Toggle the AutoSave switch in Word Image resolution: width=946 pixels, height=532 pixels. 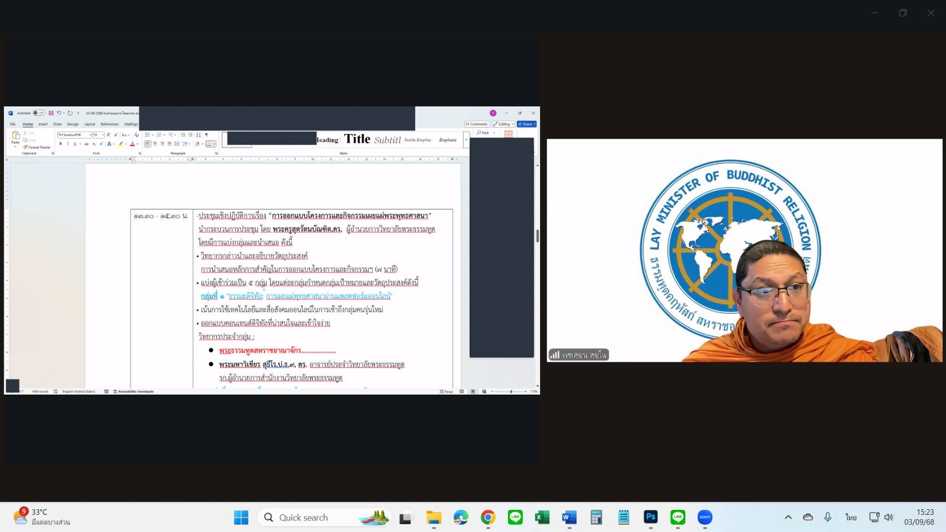point(39,113)
